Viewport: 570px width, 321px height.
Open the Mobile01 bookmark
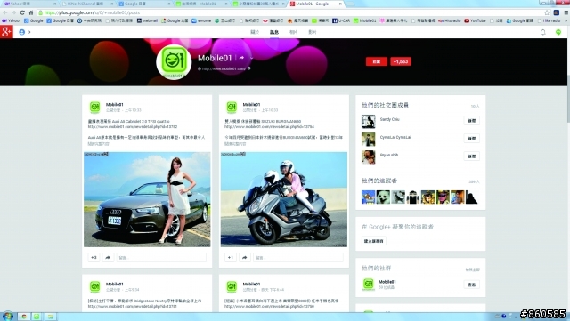pyautogui.click(x=365, y=20)
